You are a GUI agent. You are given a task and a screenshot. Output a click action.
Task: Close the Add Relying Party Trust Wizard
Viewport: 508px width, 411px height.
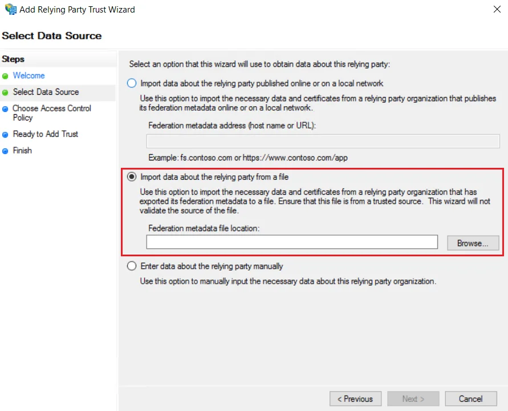(497, 9)
